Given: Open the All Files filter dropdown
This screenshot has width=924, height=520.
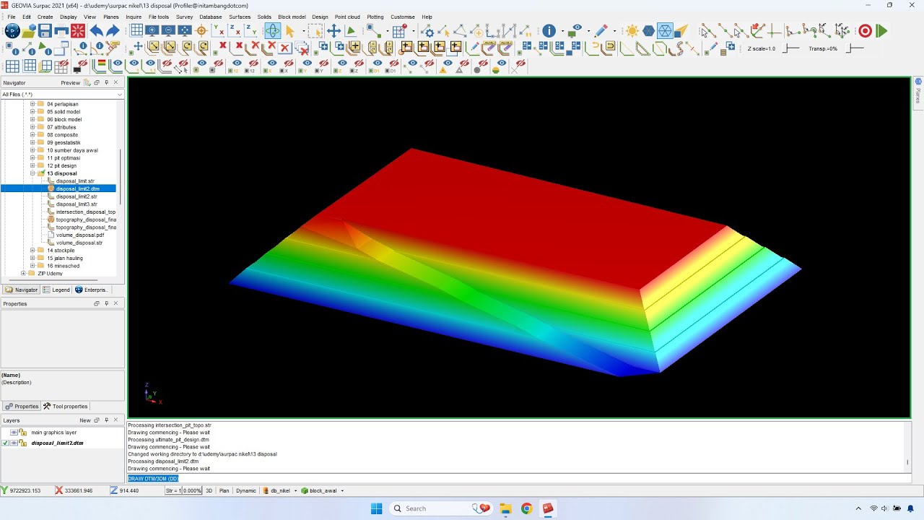Looking at the screenshot, I should [120, 95].
